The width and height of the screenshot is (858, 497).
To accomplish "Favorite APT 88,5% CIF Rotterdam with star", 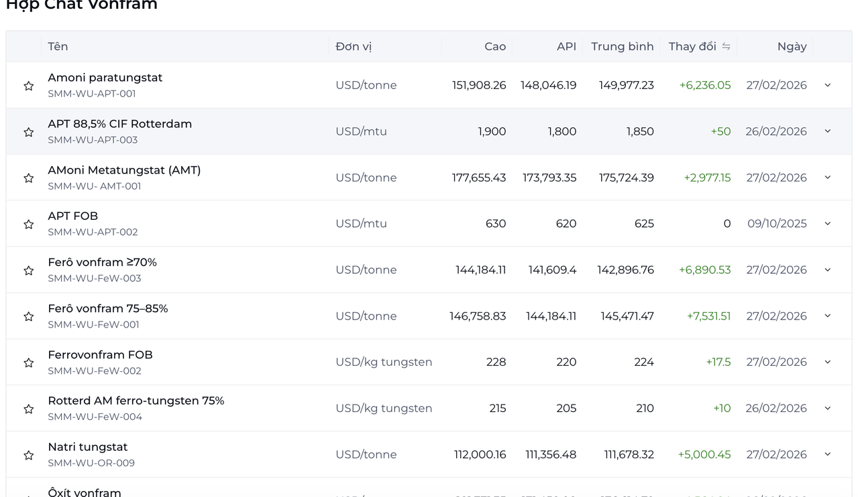I will pos(28,132).
